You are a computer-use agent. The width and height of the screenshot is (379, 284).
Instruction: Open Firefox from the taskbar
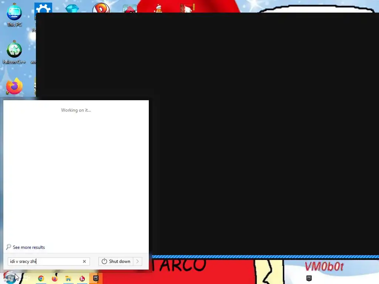55,278
